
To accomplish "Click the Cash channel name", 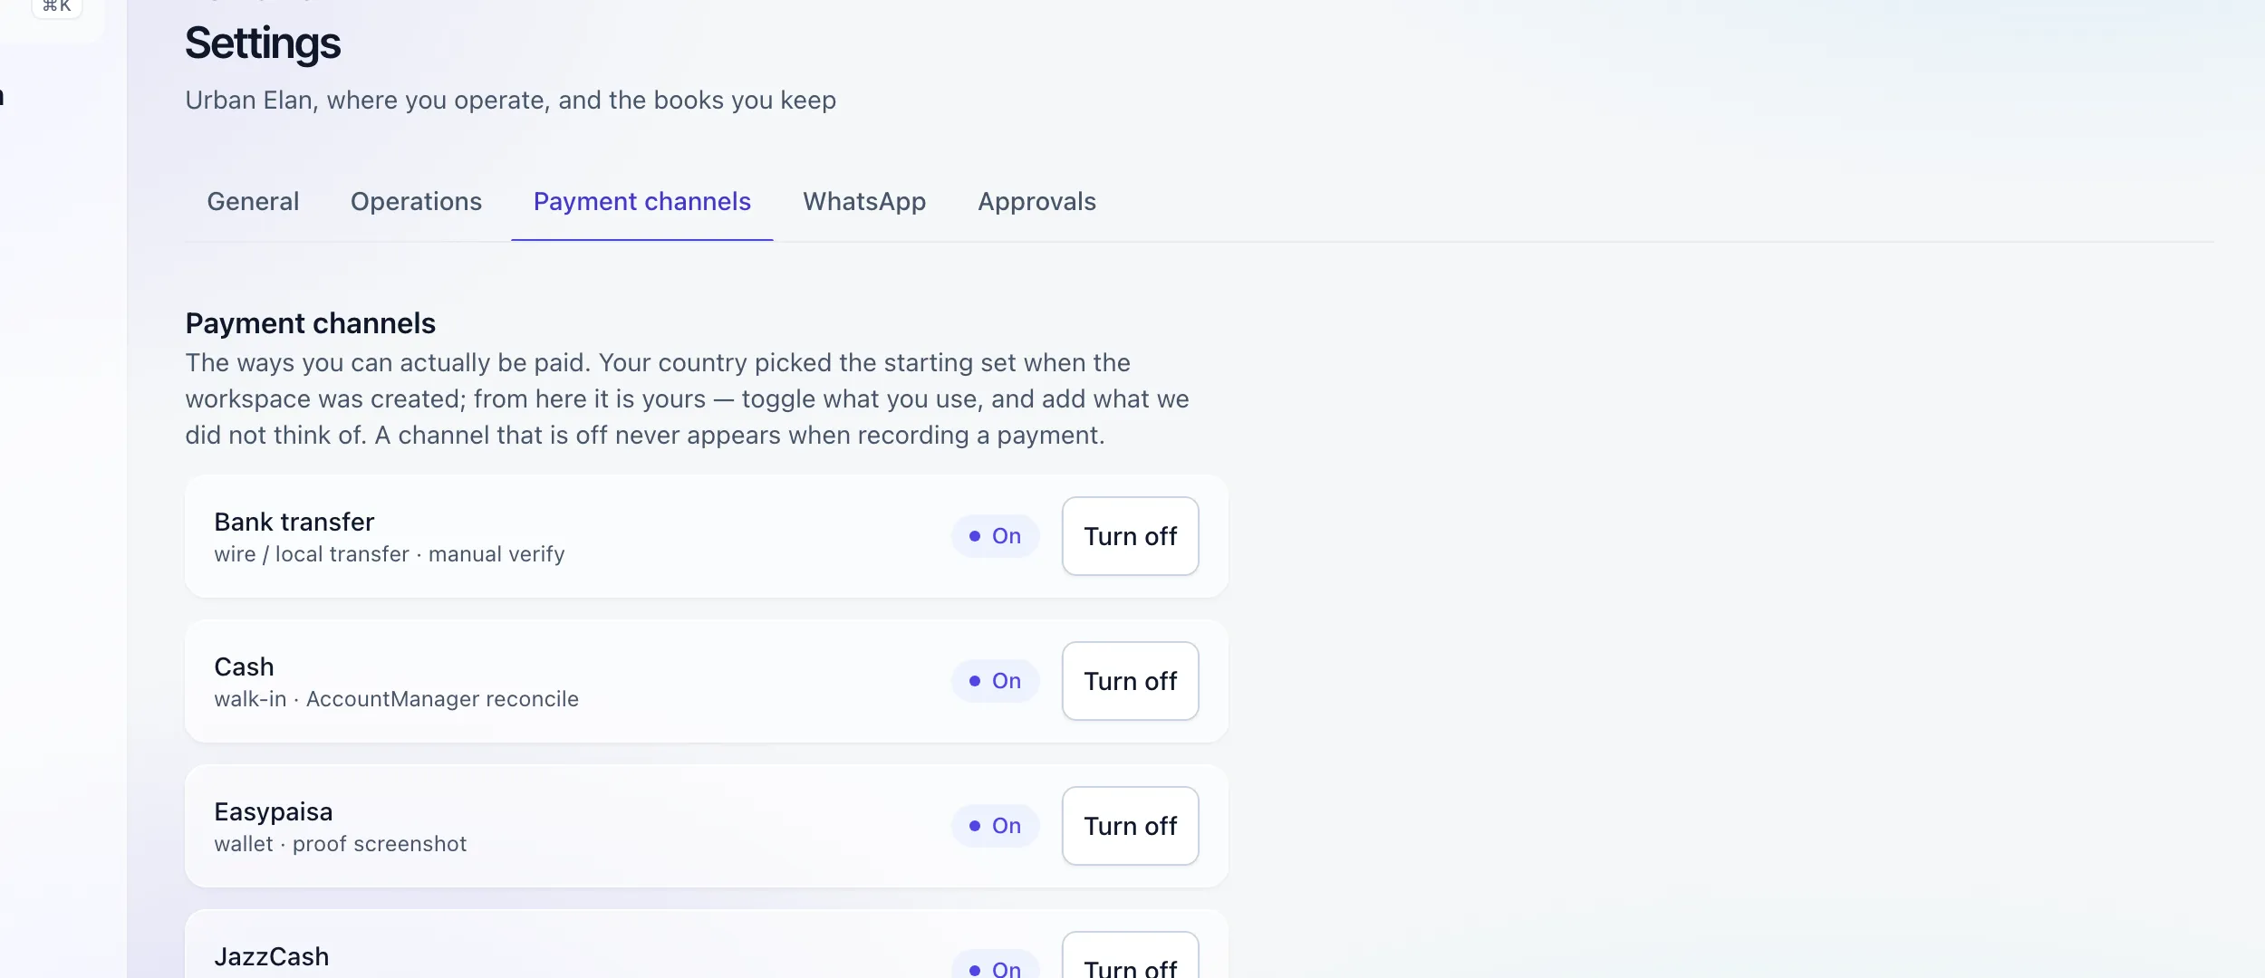I will point(244,666).
